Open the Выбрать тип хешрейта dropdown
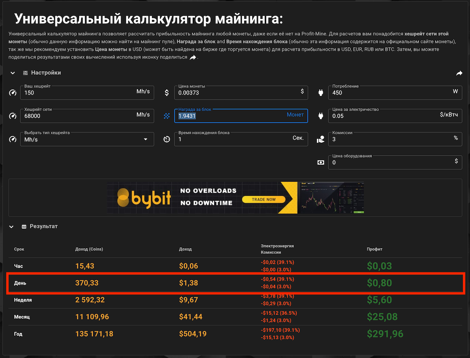Image resolution: width=470 pixels, height=358 pixels. 87,140
